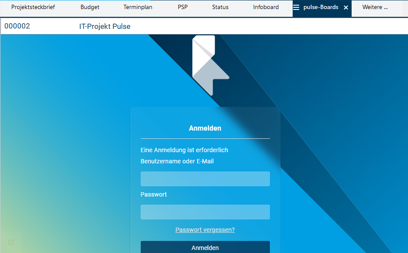Image resolution: width=408 pixels, height=253 pixels.
Task: Click the project number 000002
Action: coord(17,26)
